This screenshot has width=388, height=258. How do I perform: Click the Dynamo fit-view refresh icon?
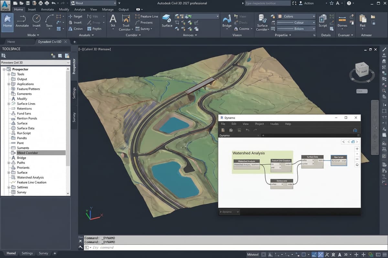coord(357,164)
